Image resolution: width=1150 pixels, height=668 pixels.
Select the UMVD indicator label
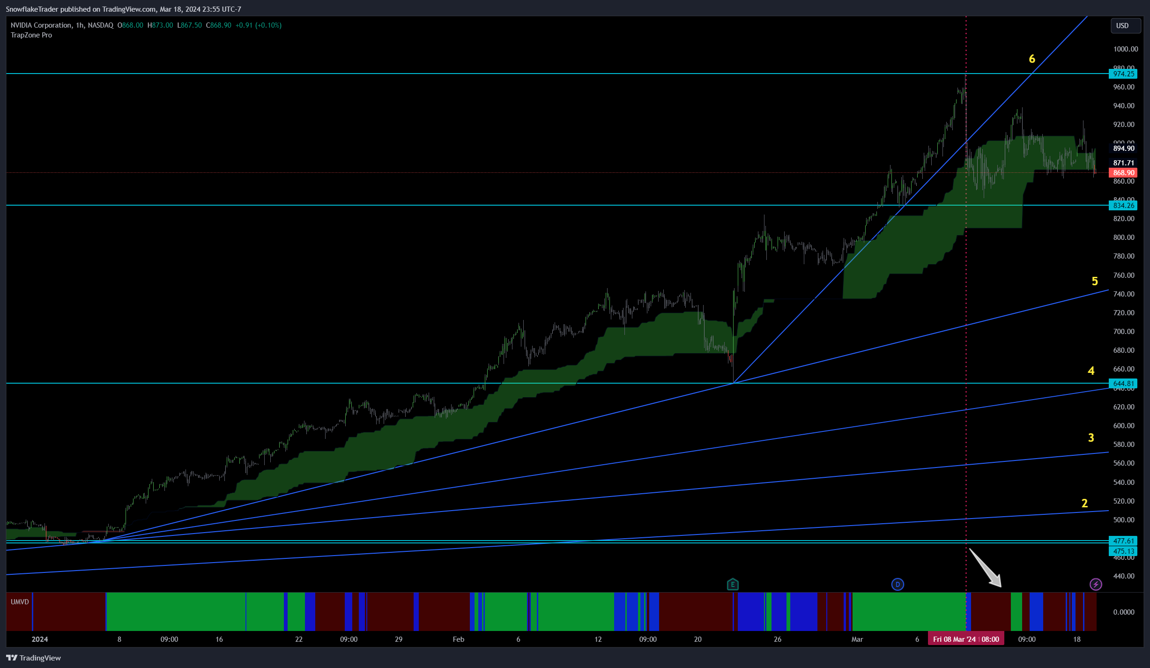[x=20, y=601]
